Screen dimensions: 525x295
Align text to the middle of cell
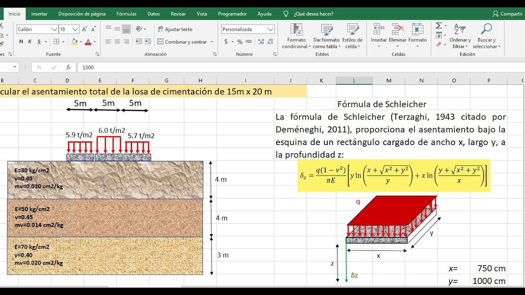(117, 29)
